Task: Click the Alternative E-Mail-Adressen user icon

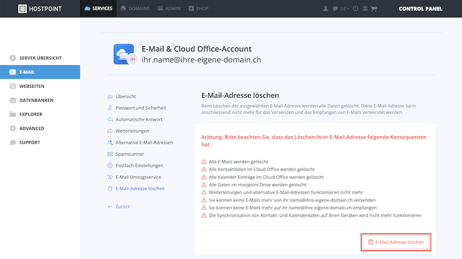Action: click(x=110, y=142)
